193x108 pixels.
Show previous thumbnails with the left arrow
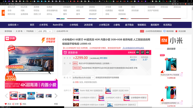point(6,96)
